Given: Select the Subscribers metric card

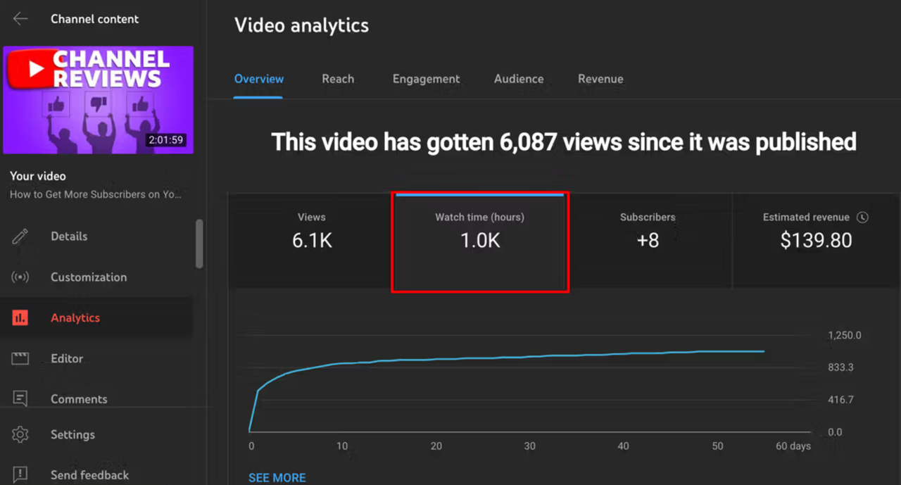Looking at the screenshot, I should click(648, 240).
